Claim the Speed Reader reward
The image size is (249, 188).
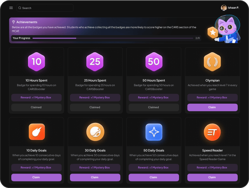(x=212, y=177)
